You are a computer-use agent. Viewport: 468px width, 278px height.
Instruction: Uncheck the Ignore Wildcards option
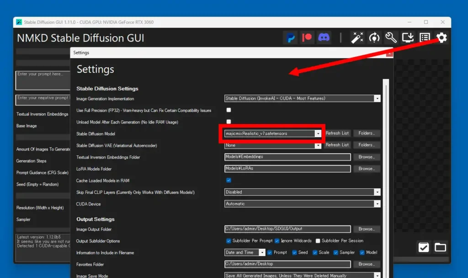pyautogui.click(x=277, y=241)
